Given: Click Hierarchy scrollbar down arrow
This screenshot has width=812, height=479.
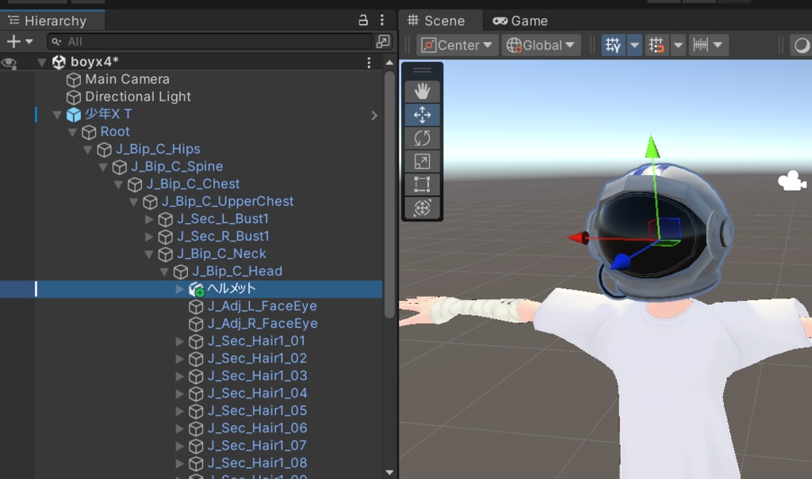Looking at the screenshot, I should click(389, 473).
